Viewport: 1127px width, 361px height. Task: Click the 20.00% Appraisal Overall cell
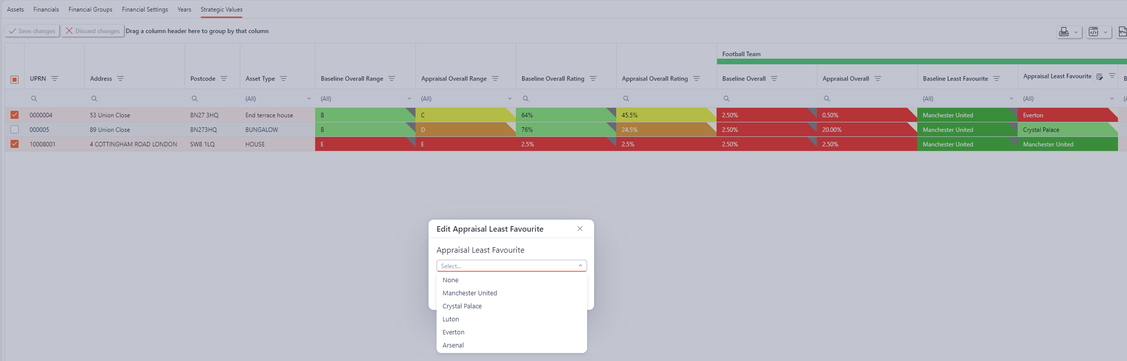click(867, 129)
